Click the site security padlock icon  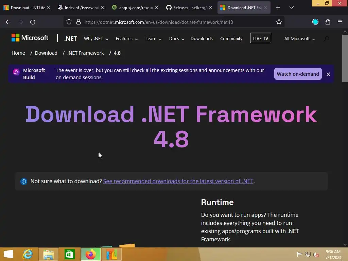click(x=79, y=22)
